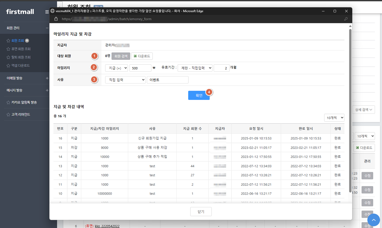
Task: Click the 회원 검색 button
Action: [120, 56]
